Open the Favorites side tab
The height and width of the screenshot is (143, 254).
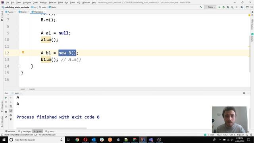pyautogui.click(x=2, y=106)
